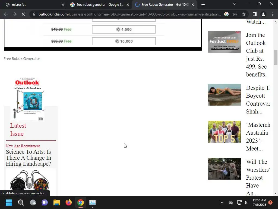The height and width of the screenshot is (209, 278).
Task: Open the weather widget cloud icon on the taskbar
Action: point(33,202)
